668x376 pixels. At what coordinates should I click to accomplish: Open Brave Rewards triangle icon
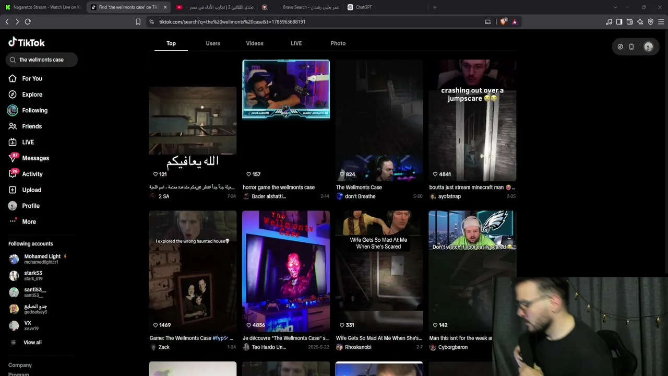[x=515, y=22]
